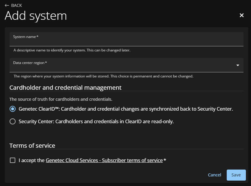
Task: Select the Security Center radio button
Action: click(13, 121)
